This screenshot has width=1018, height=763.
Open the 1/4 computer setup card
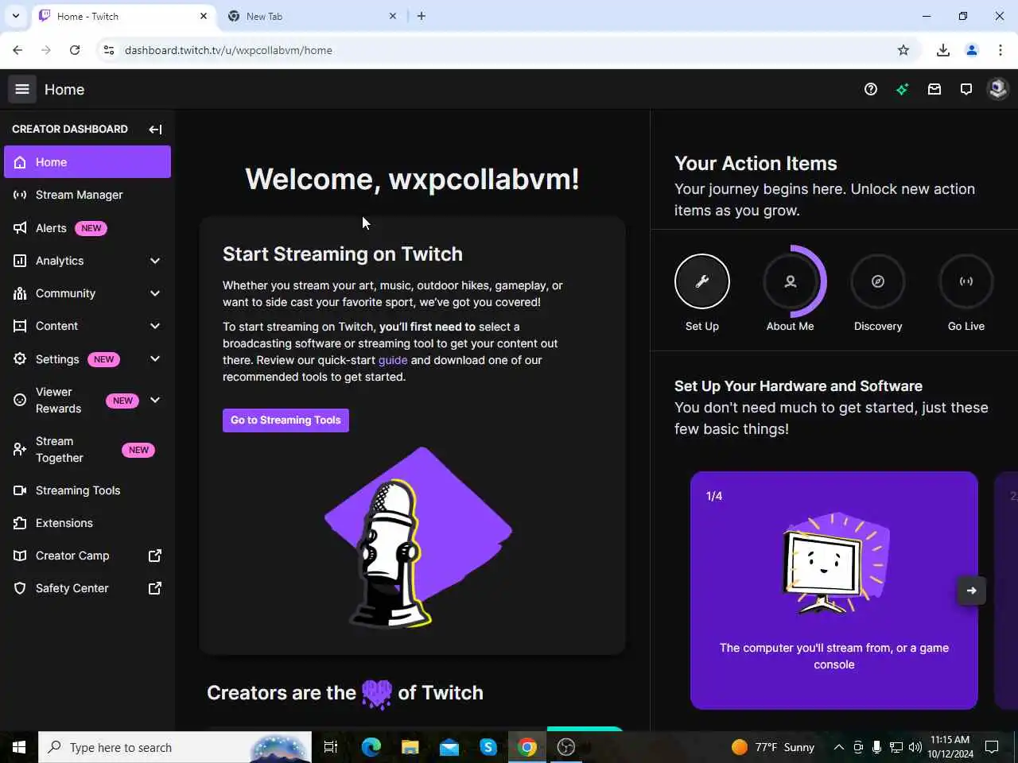coord(834,591)
